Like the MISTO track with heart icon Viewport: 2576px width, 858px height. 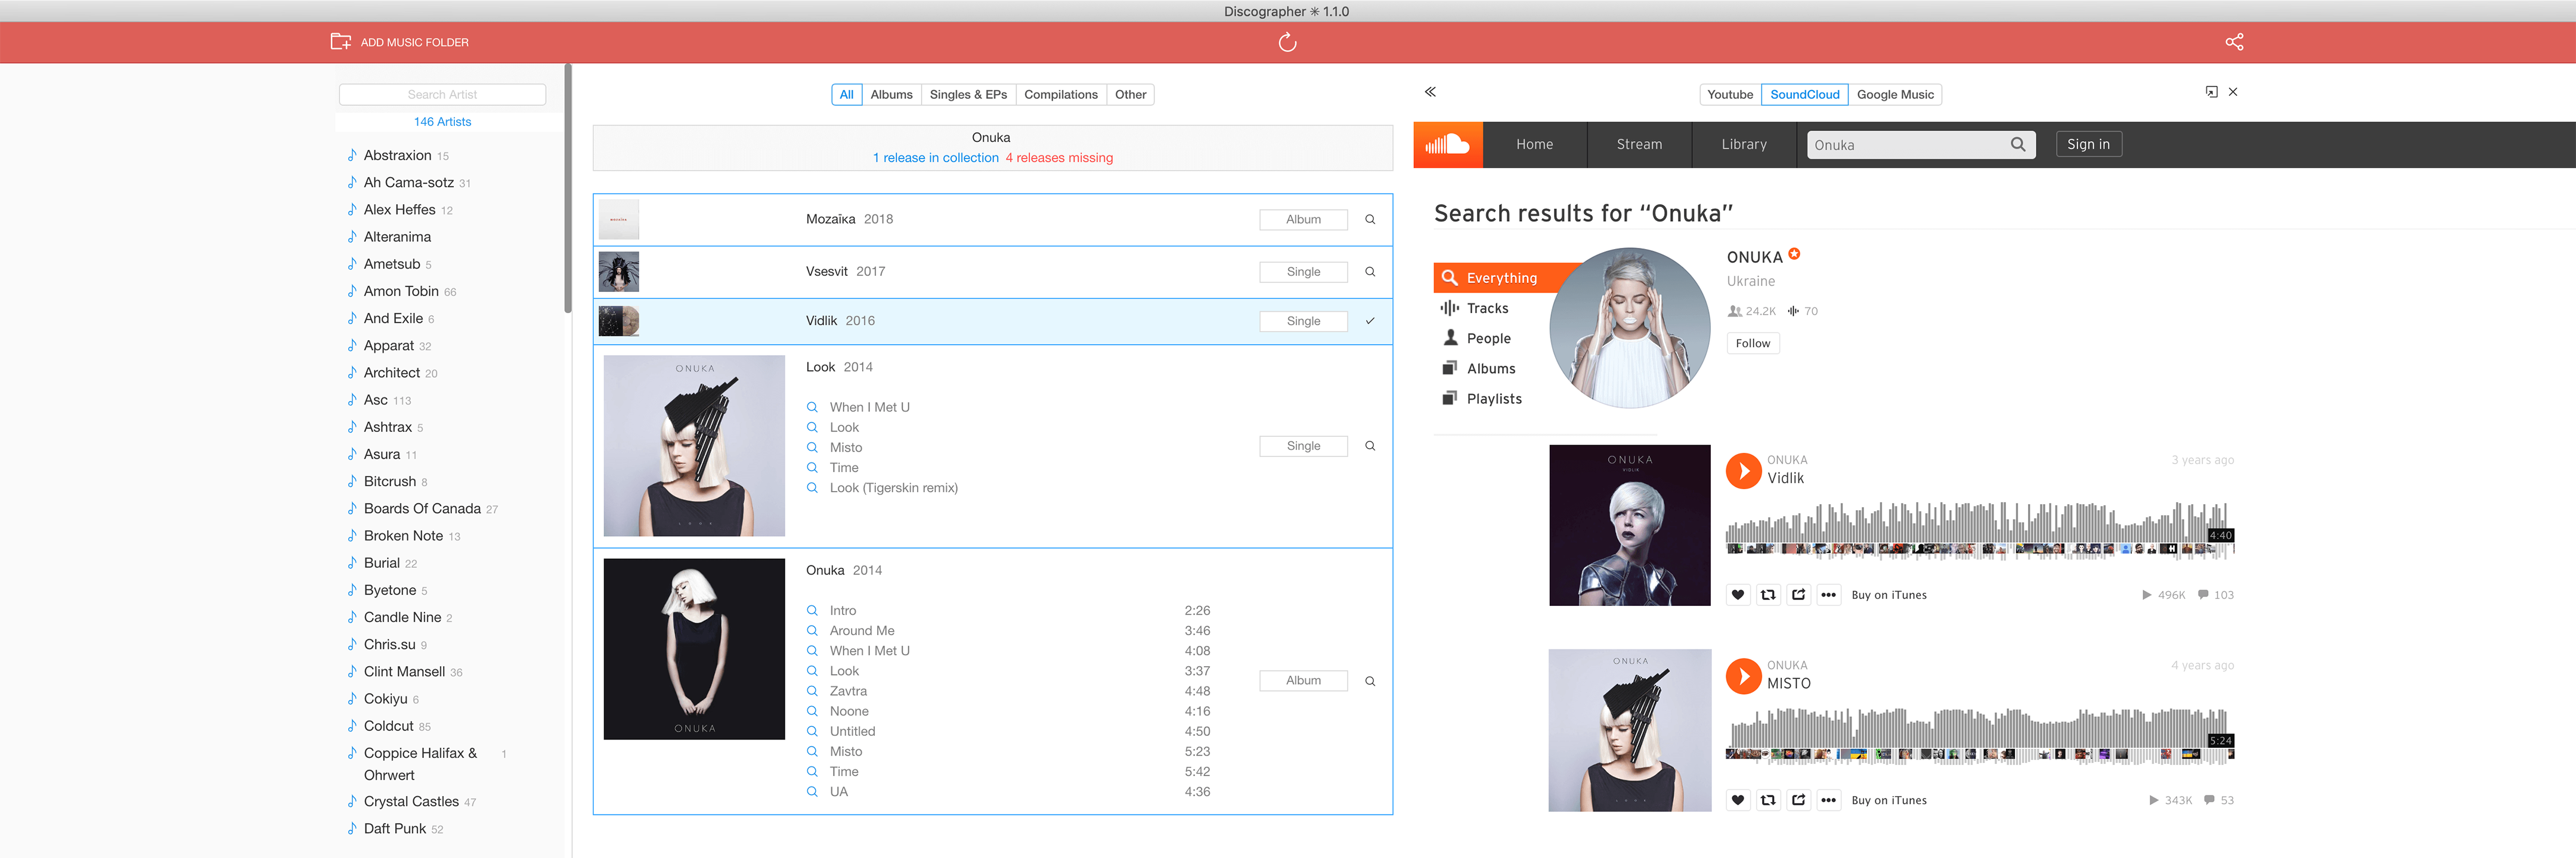pyautogui.click(x=1738, y=800)
